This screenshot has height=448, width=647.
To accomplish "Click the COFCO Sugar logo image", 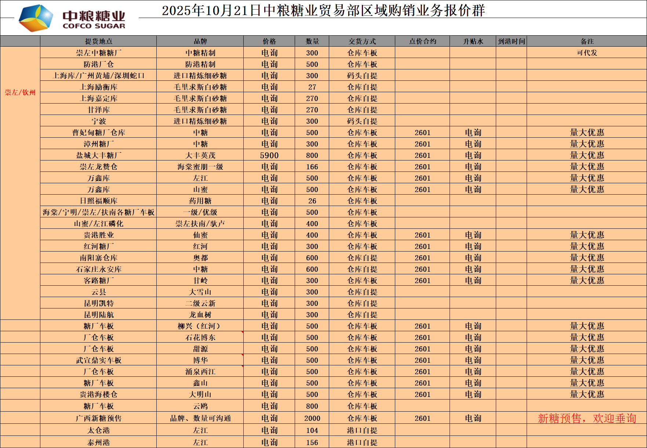I will (x=72, y=18).
